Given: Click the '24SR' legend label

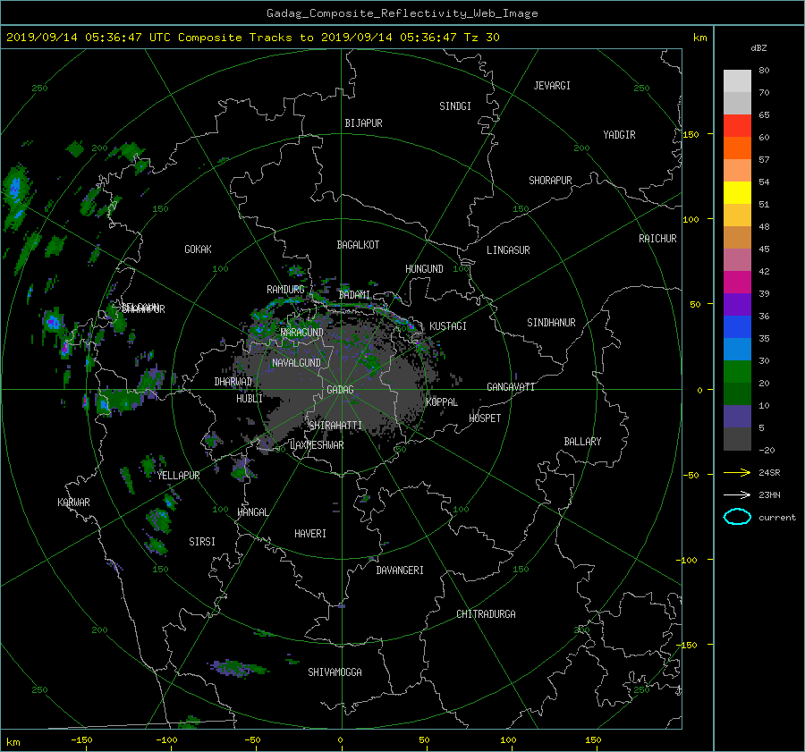Looking at the screenshot, I should click(769, 472).
